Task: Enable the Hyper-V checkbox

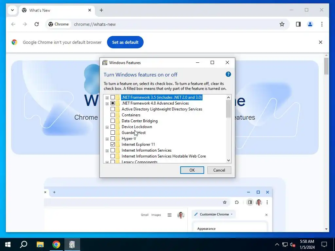Action: [x=113, y=139]
